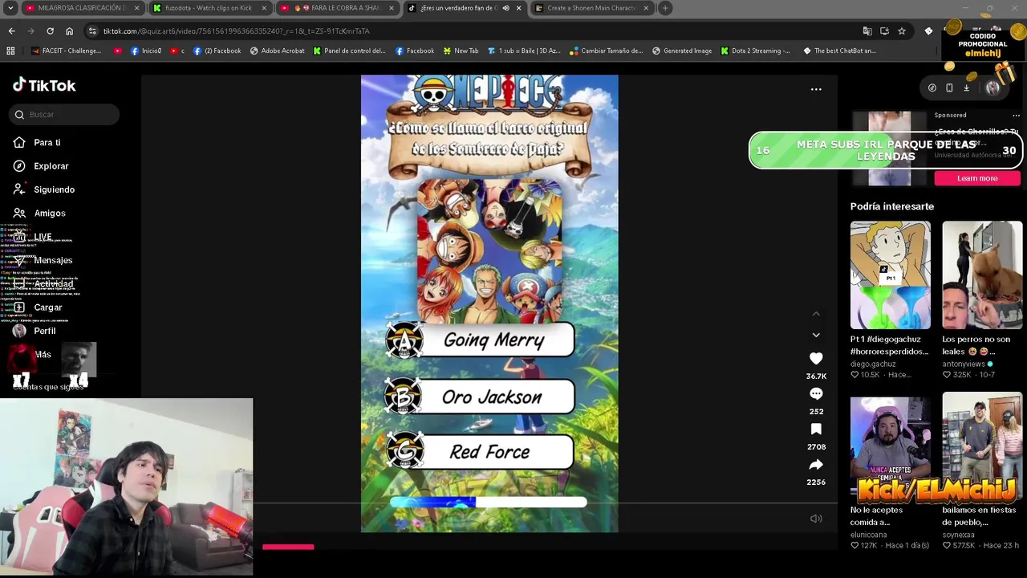Open the 1 sub = Baile bookmark
The width and height of the screenshot is (1027, 578).
tap(524, 51)
